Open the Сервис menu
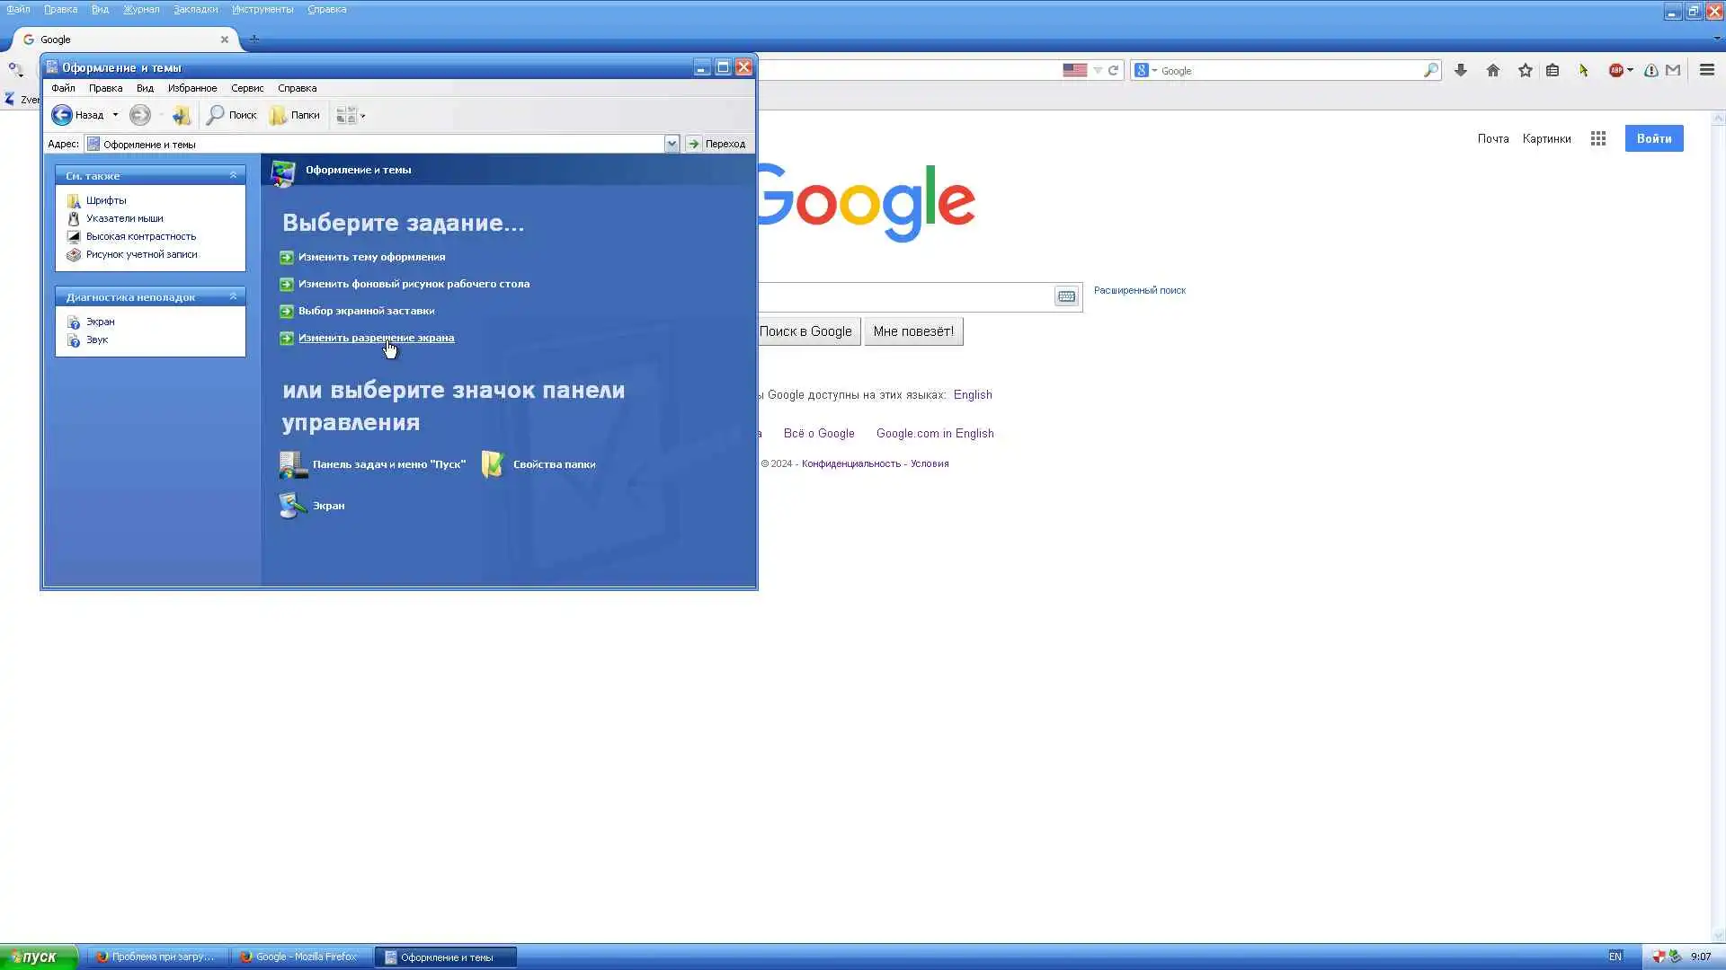This screenshot has width=1726, height=970. 246,88
